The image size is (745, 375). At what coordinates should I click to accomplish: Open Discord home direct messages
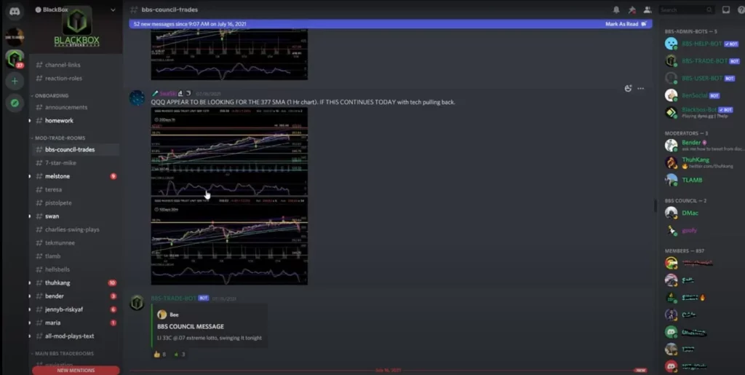pos(15,12)
